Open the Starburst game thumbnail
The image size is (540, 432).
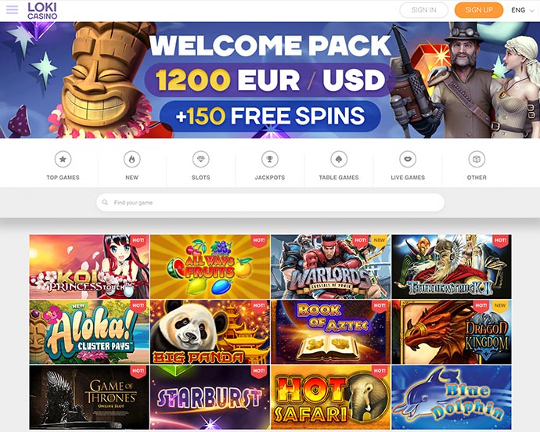click(x=210, y=398)
